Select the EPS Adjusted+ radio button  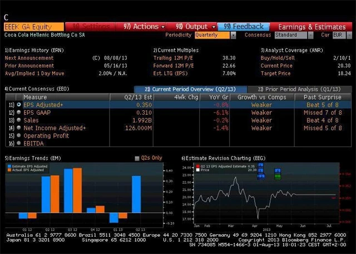click(x=19, y=105)
